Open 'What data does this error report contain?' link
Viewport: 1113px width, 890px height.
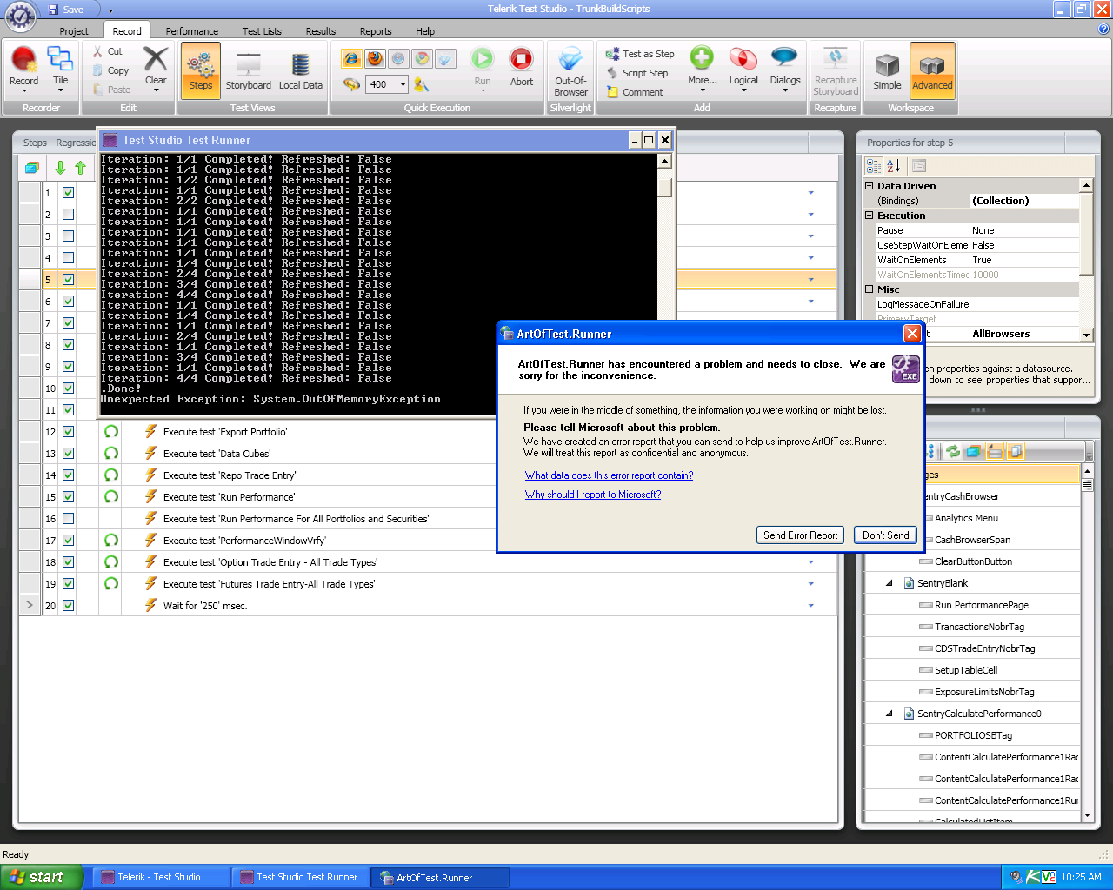coord(609,475)
